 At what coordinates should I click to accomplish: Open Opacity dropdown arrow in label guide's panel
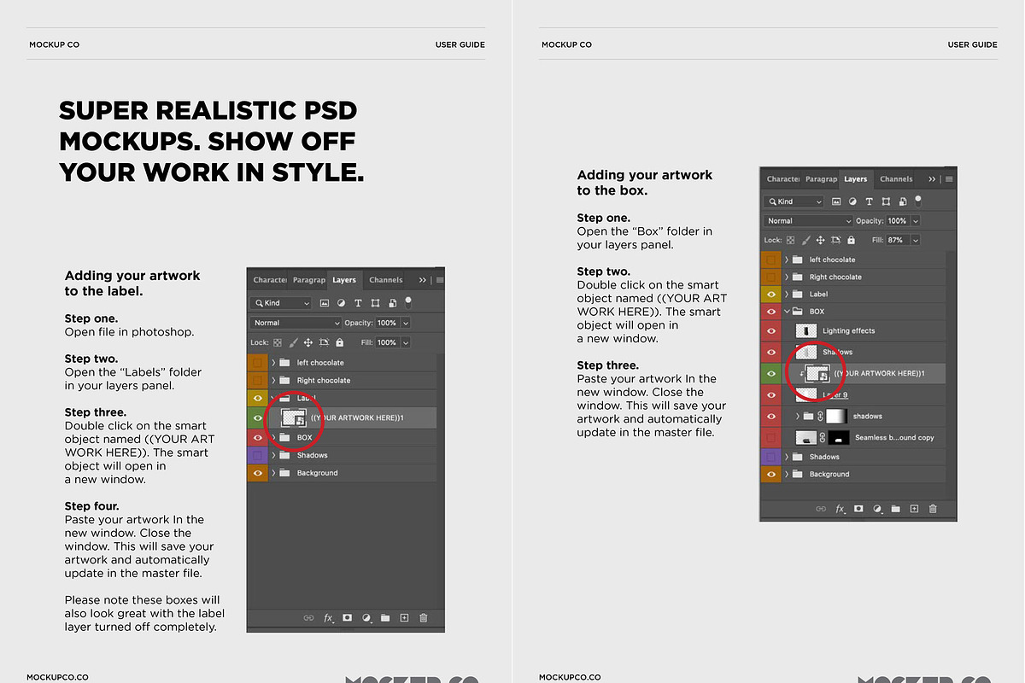click(406, 323)
